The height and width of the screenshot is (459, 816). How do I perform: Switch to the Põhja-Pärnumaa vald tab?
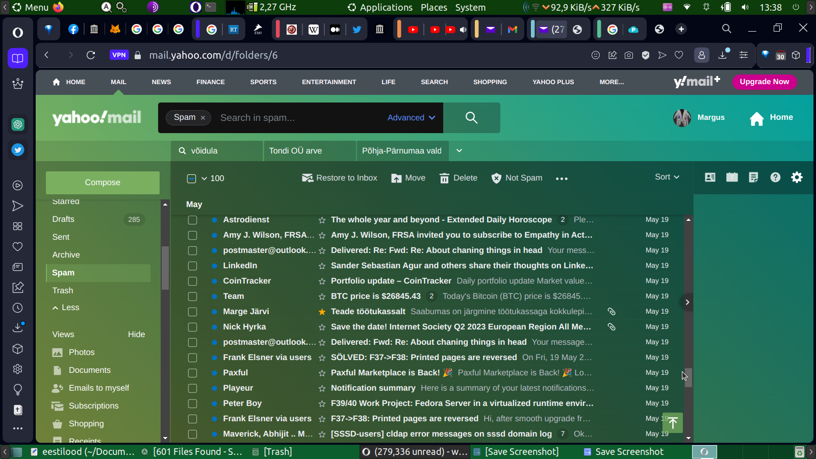point(402,151)
